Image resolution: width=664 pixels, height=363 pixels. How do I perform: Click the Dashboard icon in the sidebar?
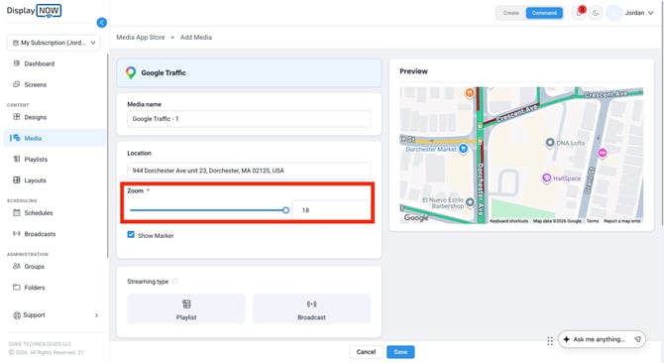pos(17,63)
